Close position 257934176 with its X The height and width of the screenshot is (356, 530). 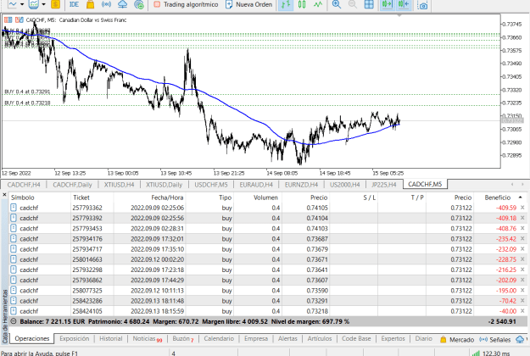[x=522, y=239]
